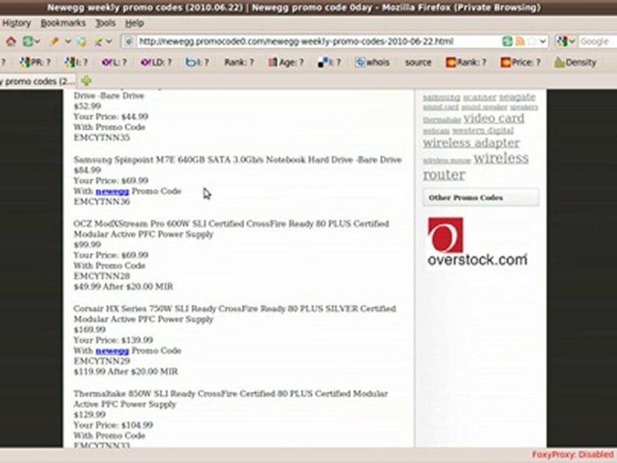Click the FoxyProxy: Disabled status bar item
The width and height of the screenshot is (617, 463).
point(572,454)
